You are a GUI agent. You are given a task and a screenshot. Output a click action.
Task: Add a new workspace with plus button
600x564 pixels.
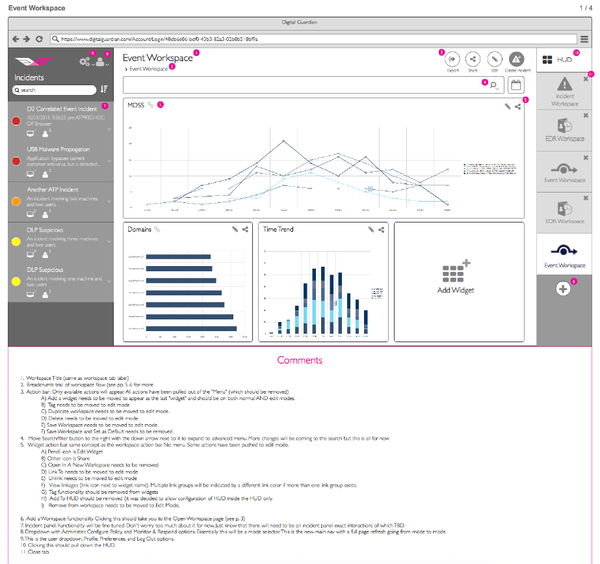pos(563,289)
